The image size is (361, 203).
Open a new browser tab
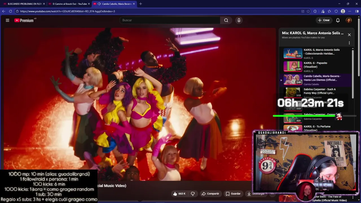tap(141, 4)
